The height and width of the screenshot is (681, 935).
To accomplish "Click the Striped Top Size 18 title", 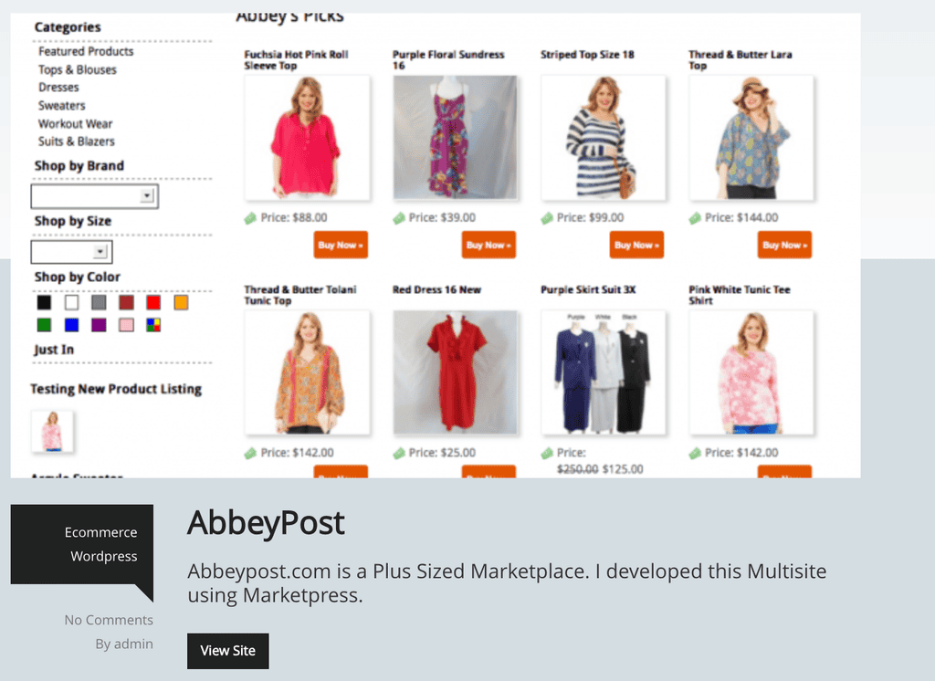I will click(x=587, y=54).
